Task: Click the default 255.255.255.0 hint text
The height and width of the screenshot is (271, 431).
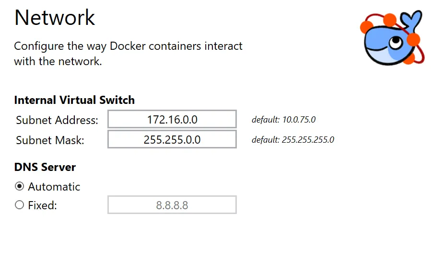Action: [293, 140]
